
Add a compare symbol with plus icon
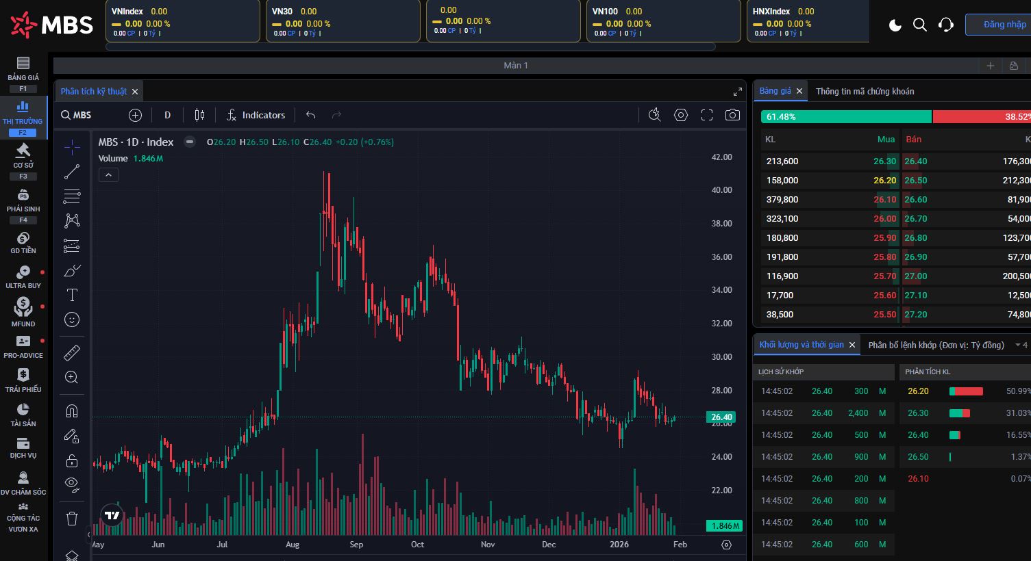pyautogui.click(x=135, y=115)
